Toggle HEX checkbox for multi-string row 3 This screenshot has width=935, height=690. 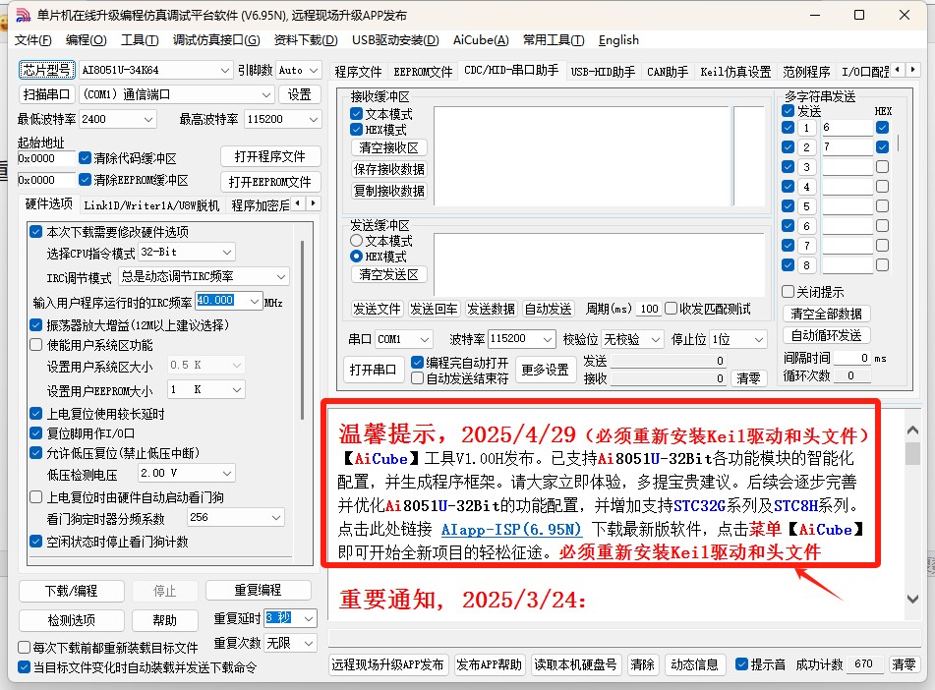pos(883,166)
